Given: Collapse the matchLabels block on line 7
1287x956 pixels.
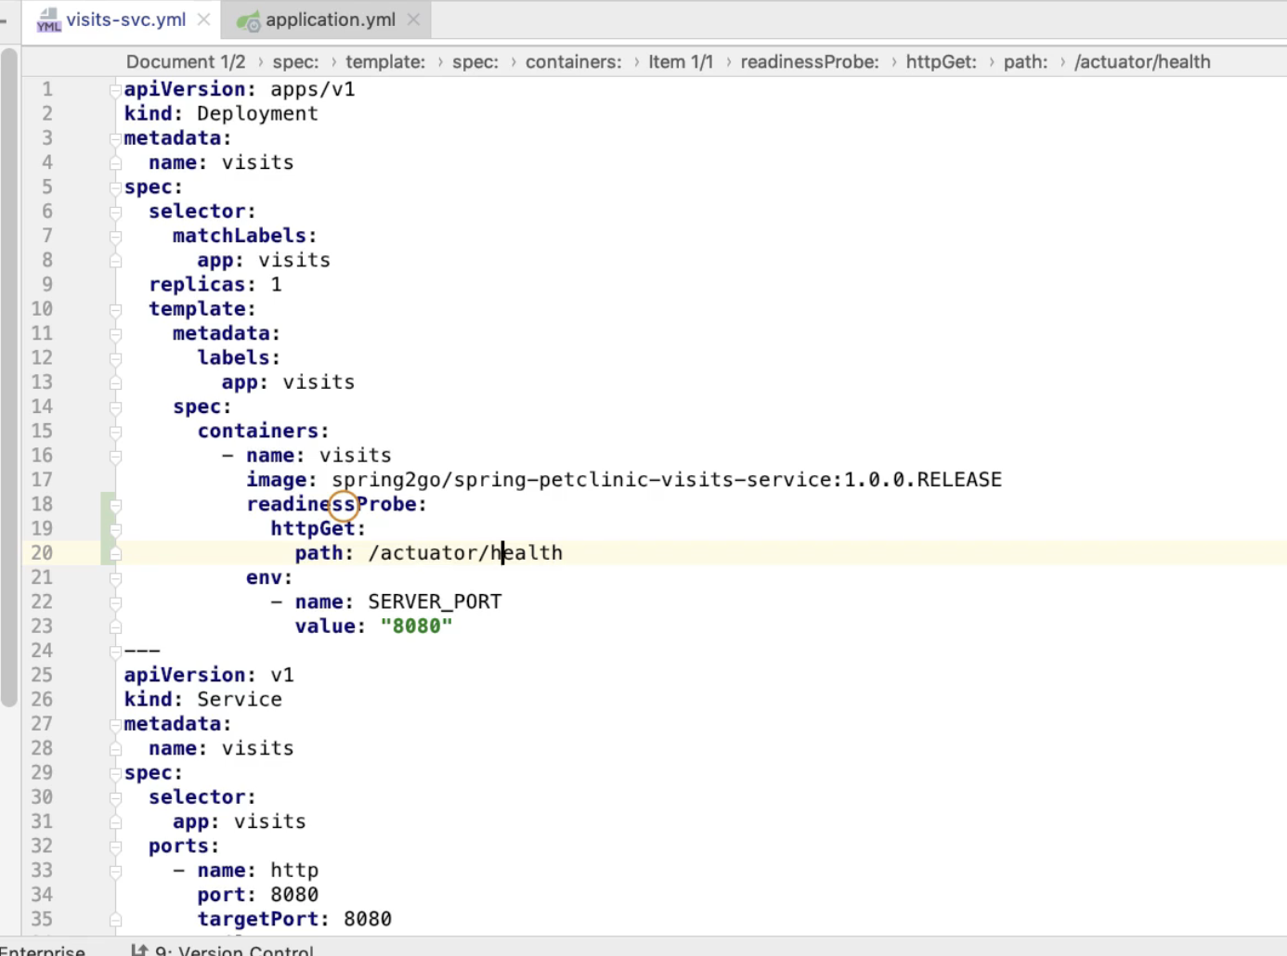Looking at the screenshot, I should [115, 237].
